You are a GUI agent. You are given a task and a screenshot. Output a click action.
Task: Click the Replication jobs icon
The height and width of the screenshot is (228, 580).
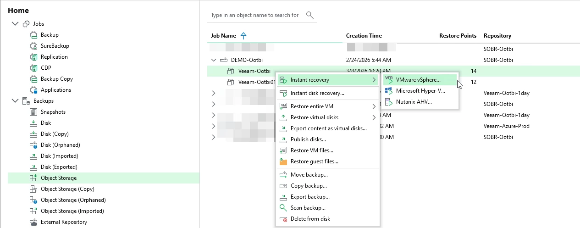click(33, 57)
